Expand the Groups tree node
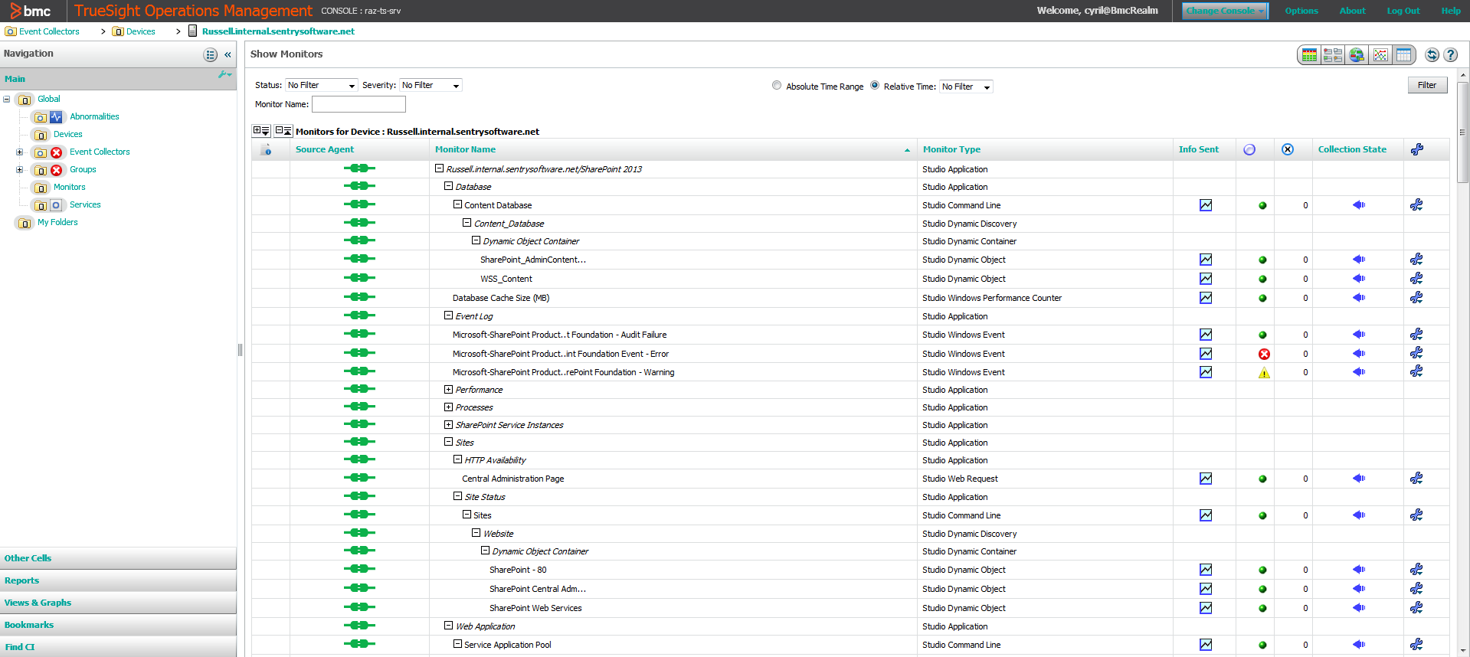 (19, 170)
